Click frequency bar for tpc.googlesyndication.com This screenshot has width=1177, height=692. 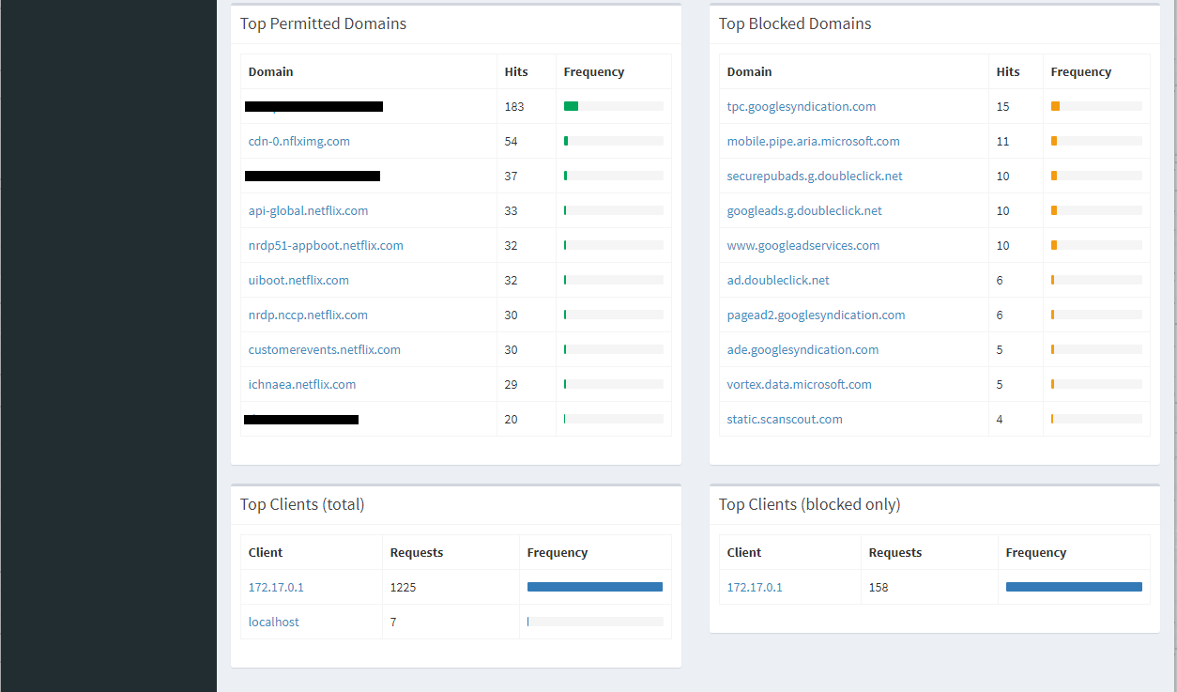pyautogui.click(x=1096, y=106)
